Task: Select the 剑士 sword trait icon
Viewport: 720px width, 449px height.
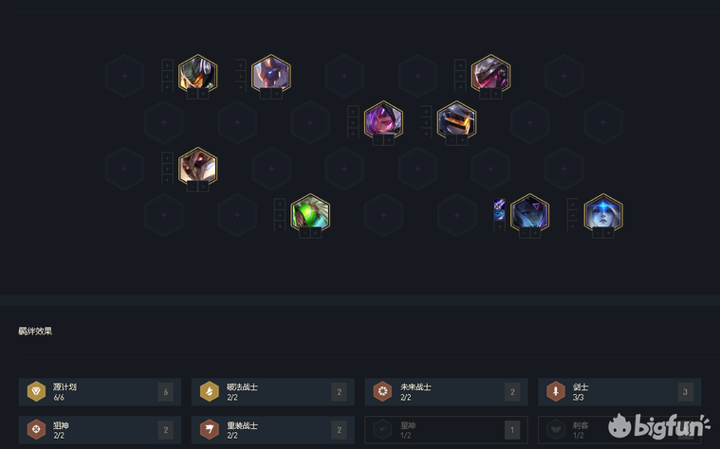Action: click(556, 391)
